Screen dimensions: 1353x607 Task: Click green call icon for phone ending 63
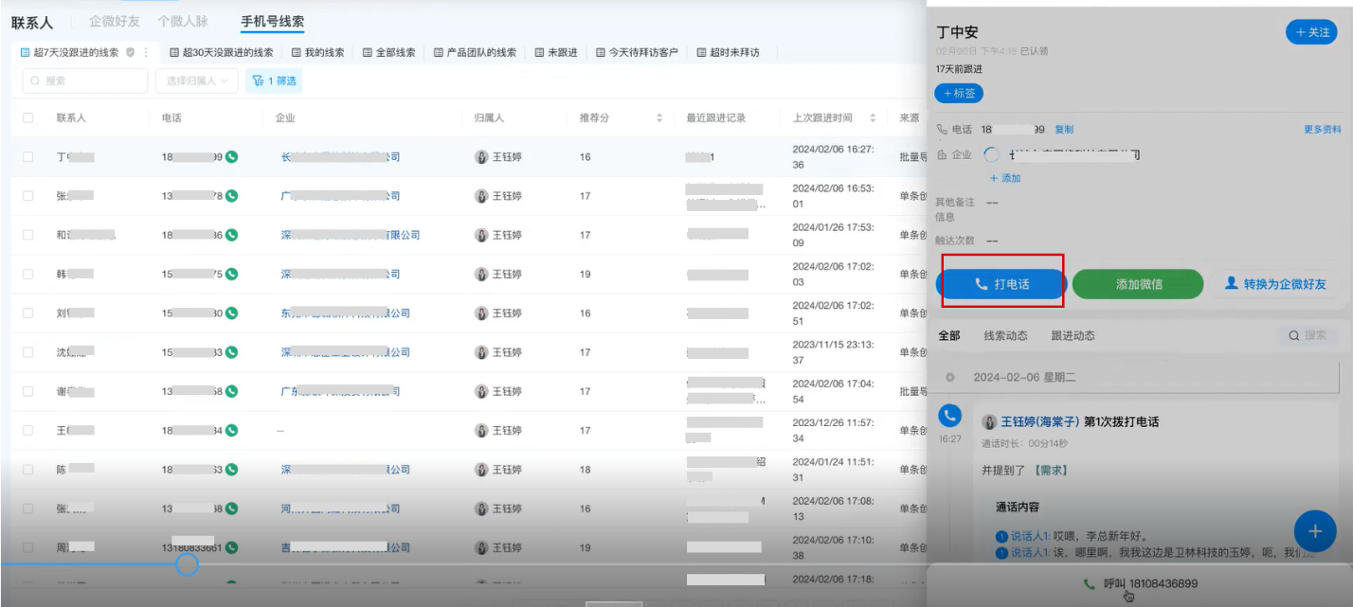coord(231,470)
